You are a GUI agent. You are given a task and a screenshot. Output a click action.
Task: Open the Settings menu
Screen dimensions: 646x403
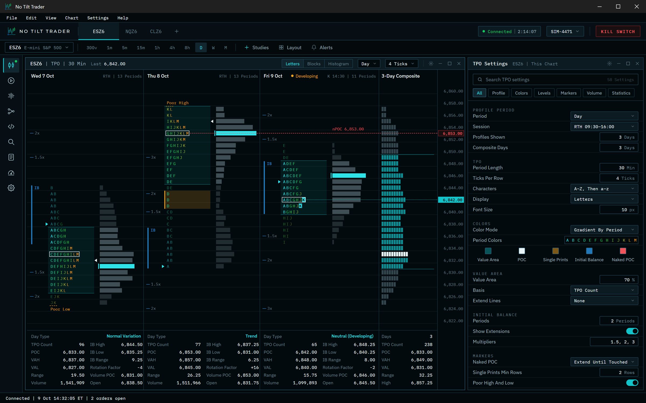[98, 18]
